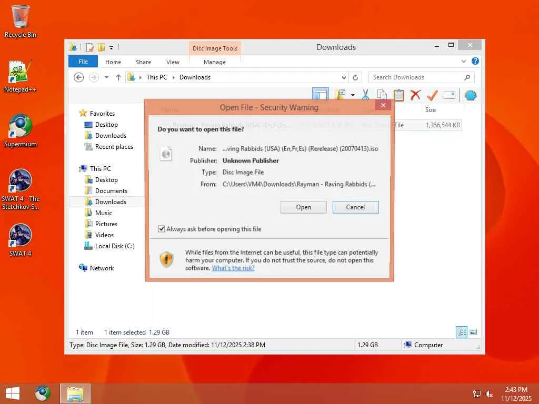Select Downloads under This PC
539x404 pixels.
tap(111, 201)
